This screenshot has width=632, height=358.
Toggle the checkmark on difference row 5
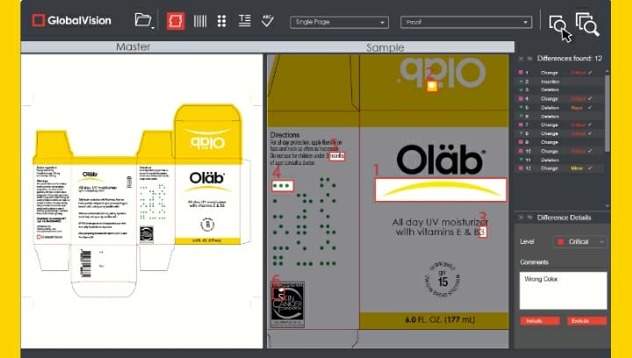click(590, 108)
